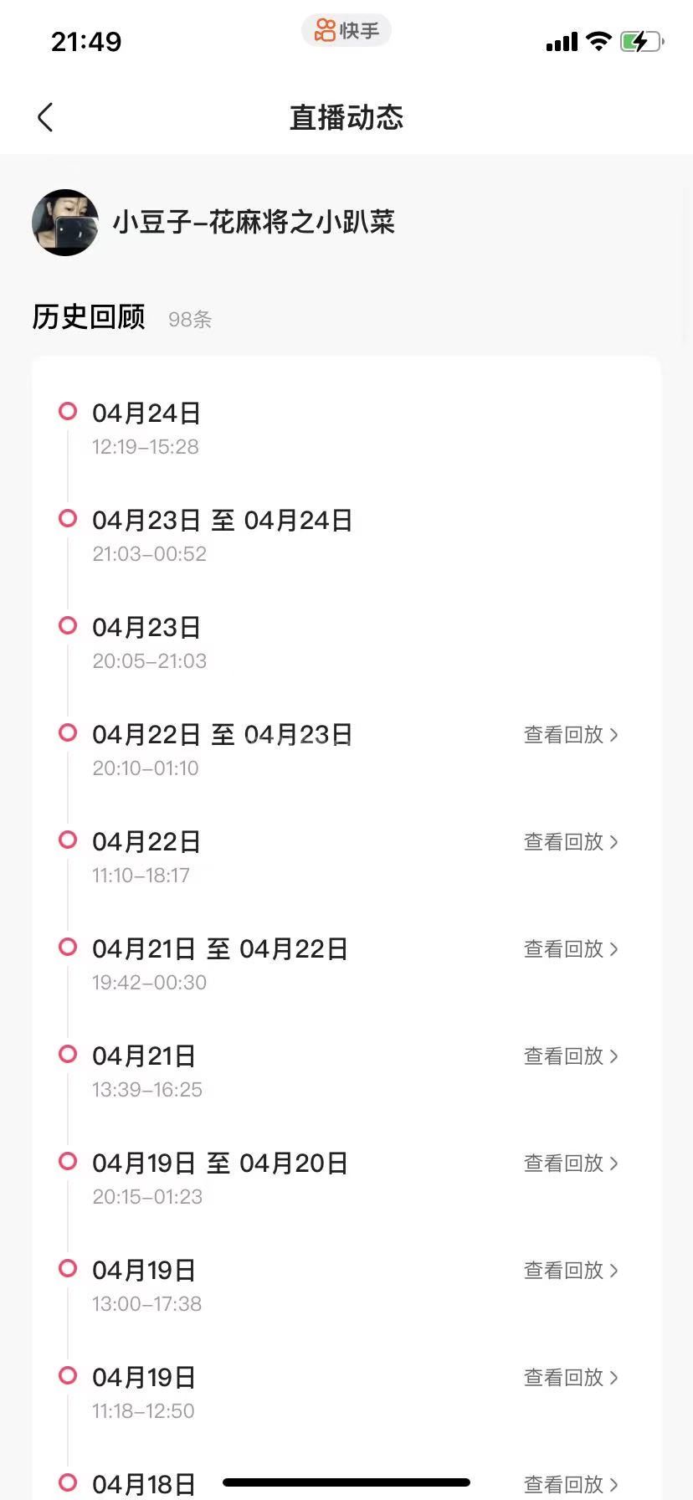Tap the 21:49 status bar clock

(x=86, y=41)
